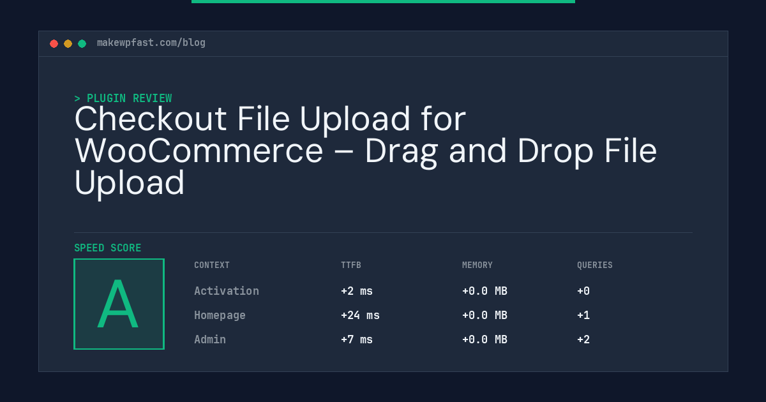Click the MEMORY column header

point(477,265)
